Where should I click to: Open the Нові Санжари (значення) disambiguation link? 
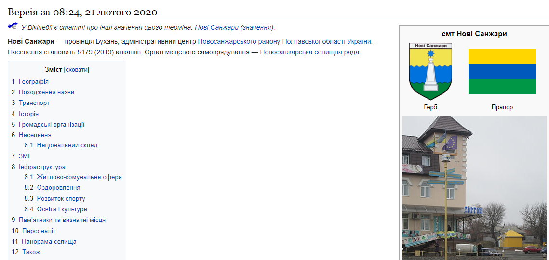pos(234,28)
